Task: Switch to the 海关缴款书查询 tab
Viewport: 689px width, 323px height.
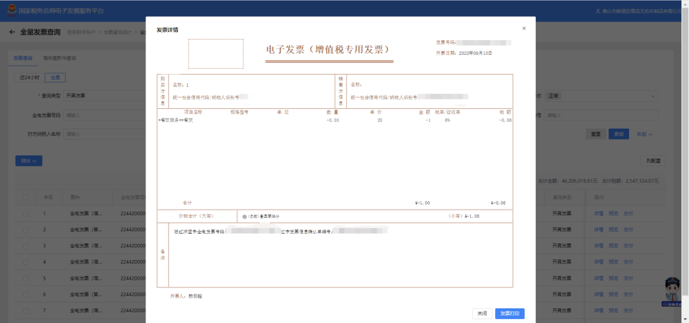Action: [x=59, y=59]
